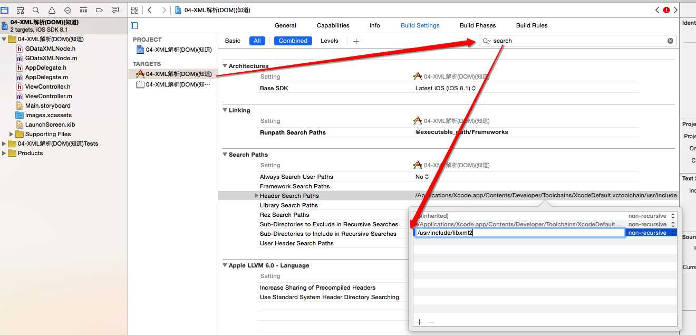
Task: Select ViewController.h file
Action: click(x=47, y=87)
